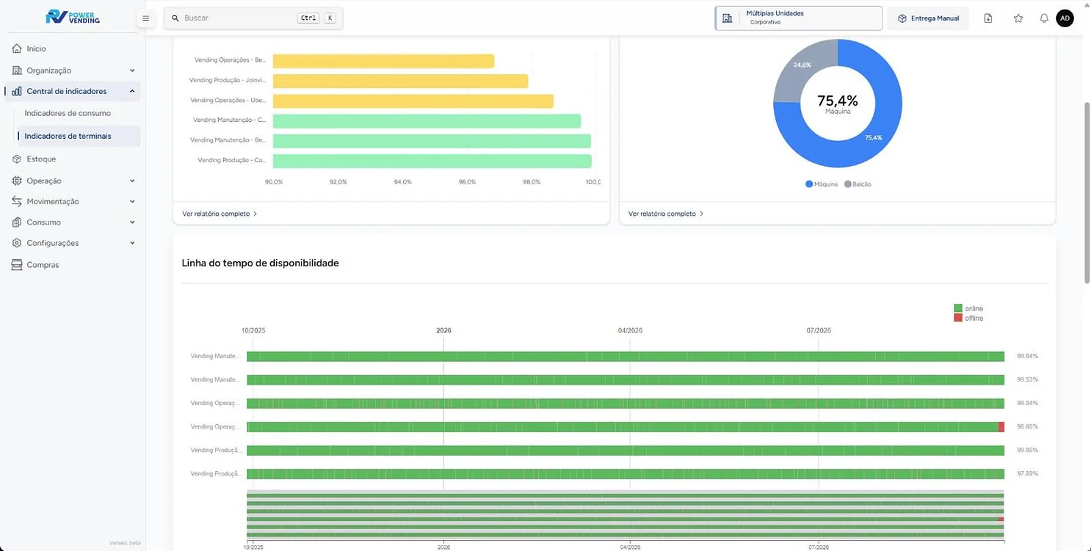Click the bar for Vending Manutenção - C...

[427, 121]
